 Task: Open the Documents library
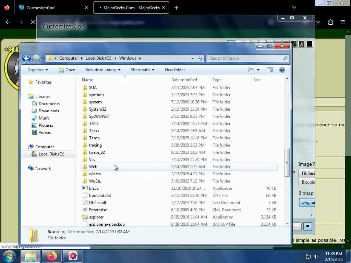point(49,103)
